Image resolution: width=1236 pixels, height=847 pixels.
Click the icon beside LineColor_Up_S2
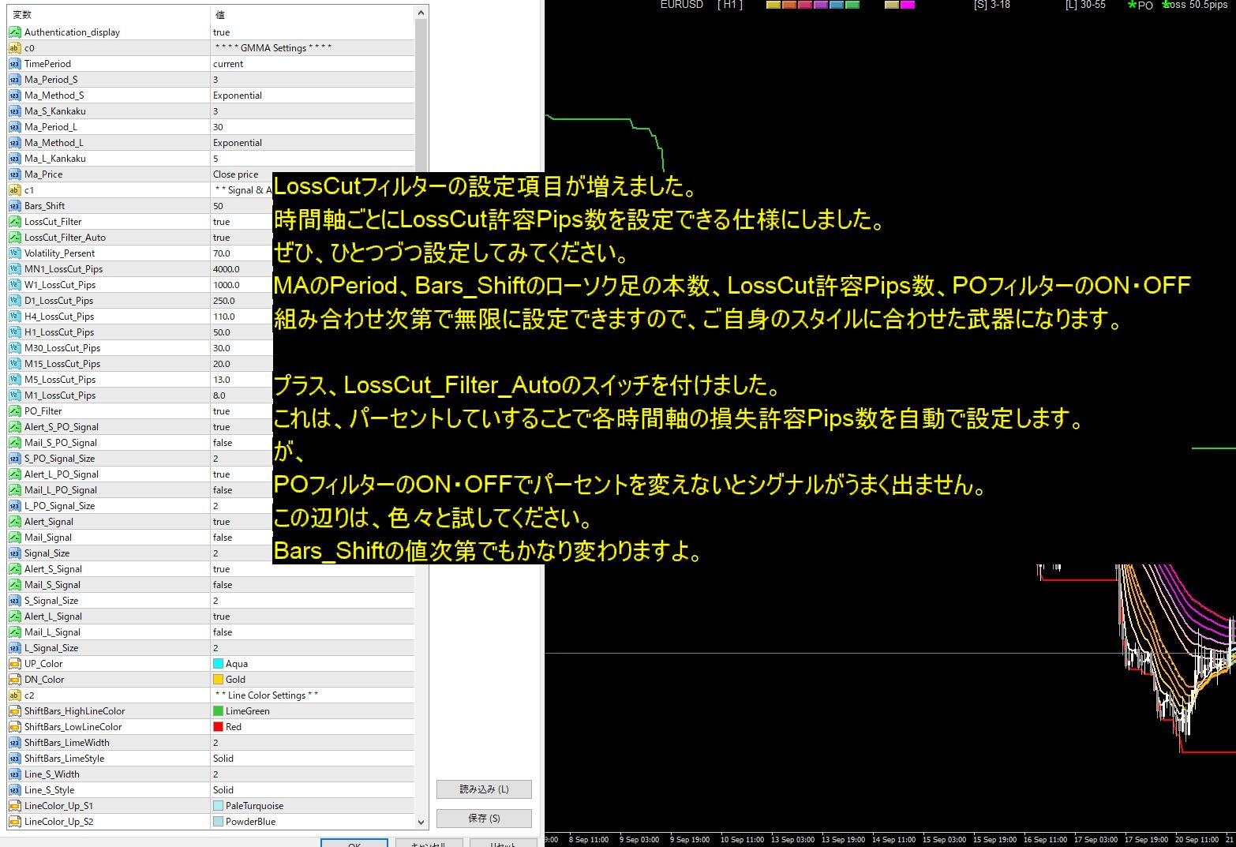click(14, 822)
